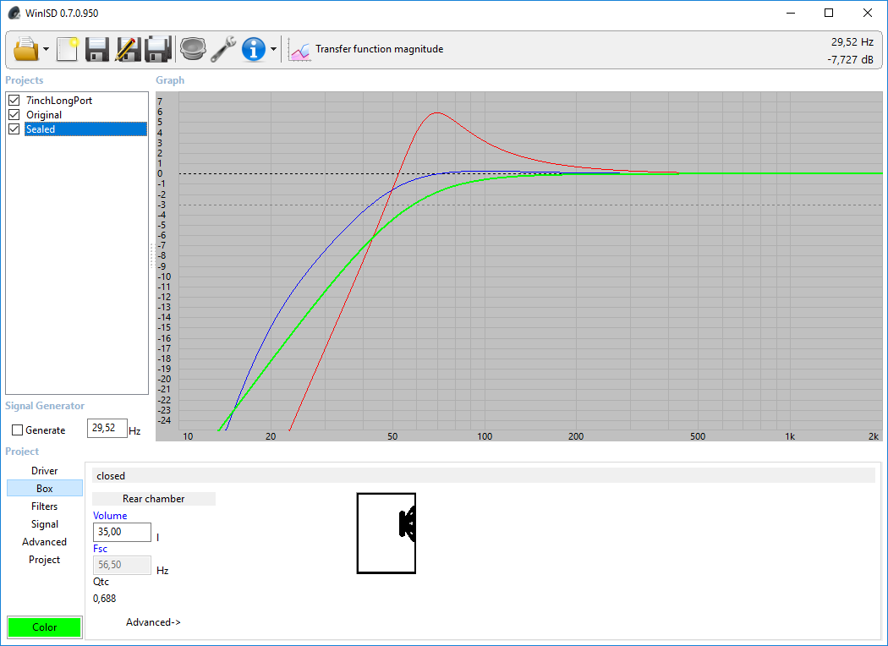The height and width of the screenshot is (646, 888).
Task: Expand the info dropdown arrow
Action: pyautogui.click(x=273, y=49)
